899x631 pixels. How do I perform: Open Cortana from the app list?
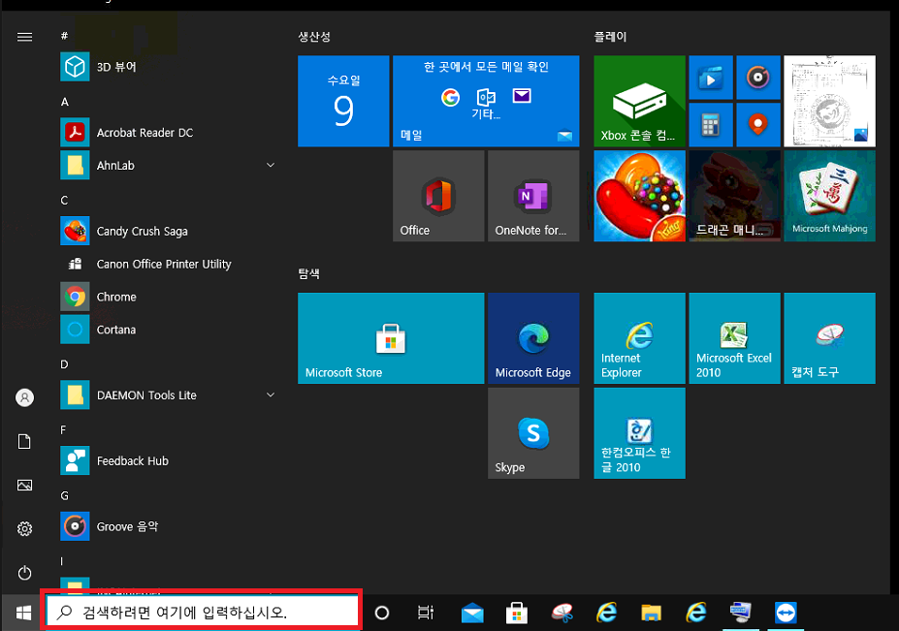pos(169,330)
